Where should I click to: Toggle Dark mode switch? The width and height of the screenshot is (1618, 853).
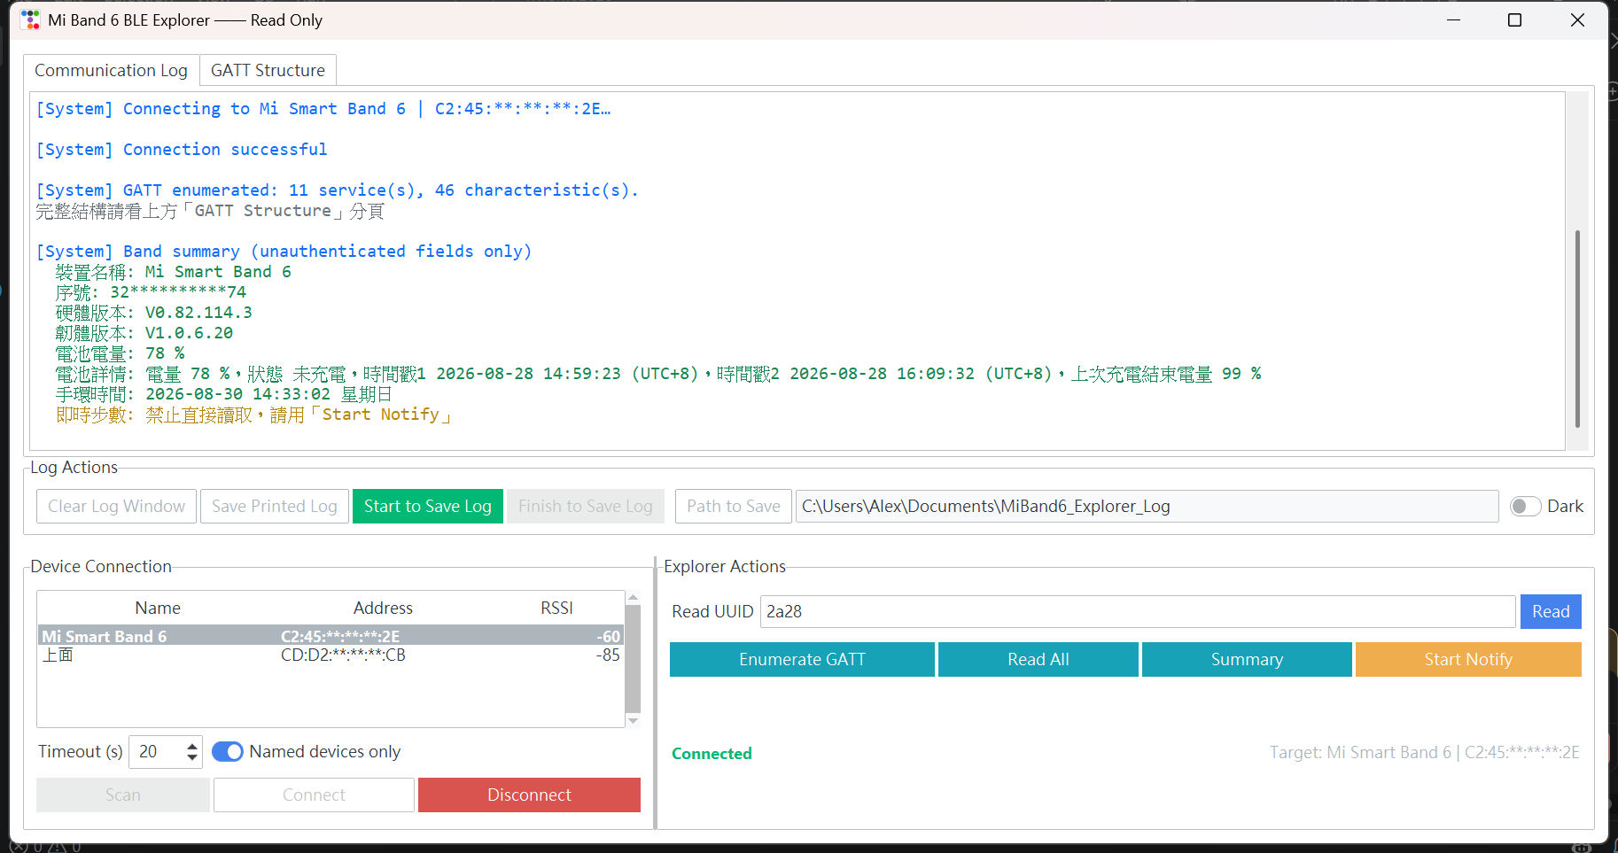(1526, 506)
